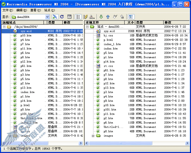Viewport: 191px width, 153px height.
Task: Open the 站点(S) menu
Action: click(x=50, y=10)
